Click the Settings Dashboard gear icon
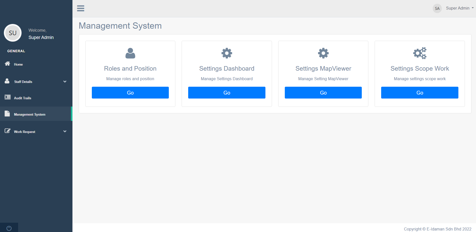Image resolution: width=476 pixels, height=232 pixels. 227,53
